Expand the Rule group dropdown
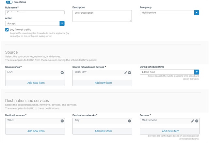209x144 pixels. (x=197, y=13)
